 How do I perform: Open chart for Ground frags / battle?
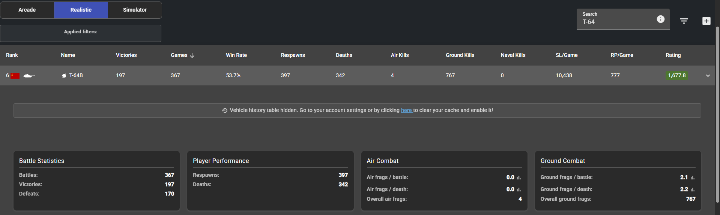693,178
